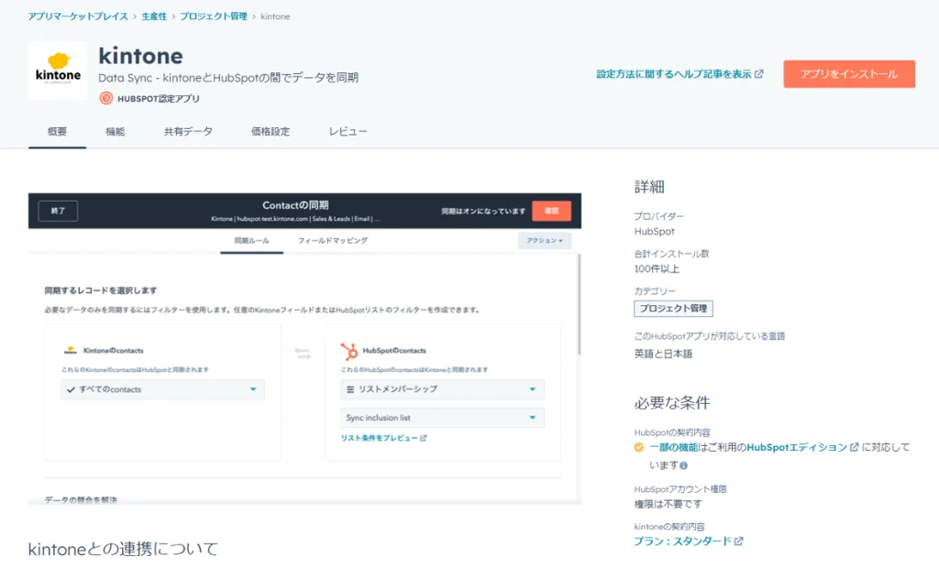The height and width of the screenshot is (567, 939).
Task: Go to 生産性 breadcrumb link
Action: [x=154, y=16]
